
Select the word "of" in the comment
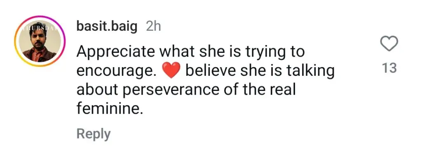pos(230,89)
